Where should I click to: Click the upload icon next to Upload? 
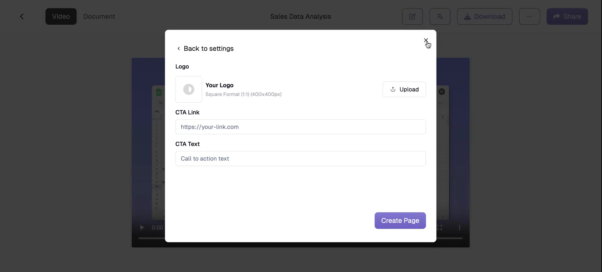(393, 90)
